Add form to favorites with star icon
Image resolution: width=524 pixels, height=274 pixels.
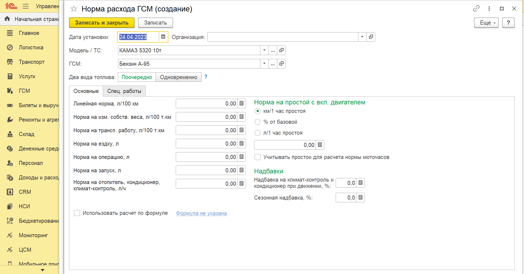coord(74,9)
